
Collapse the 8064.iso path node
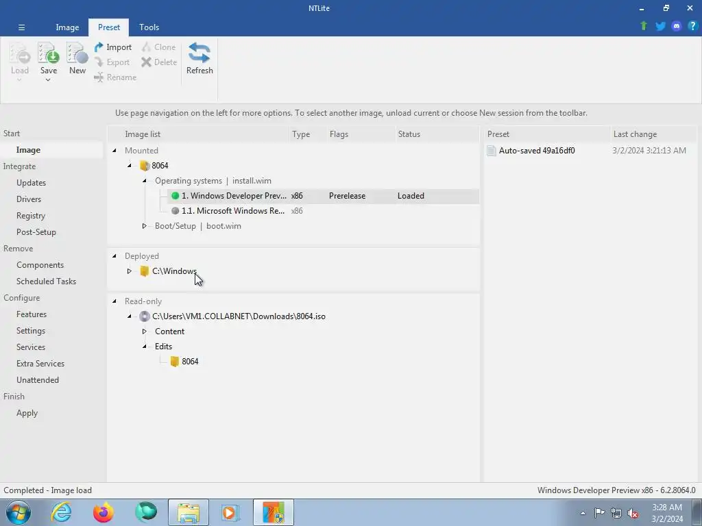point(130,316)
